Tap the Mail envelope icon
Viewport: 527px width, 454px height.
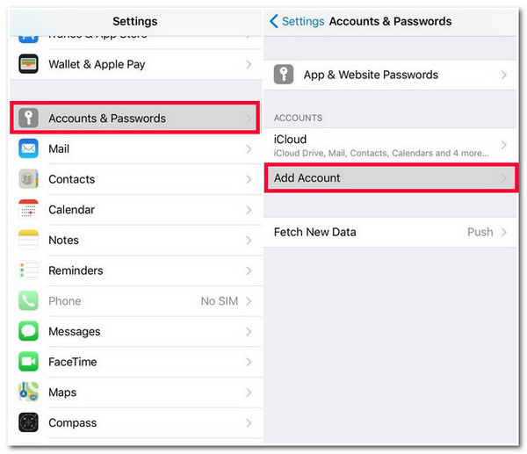tap(28, 148)
